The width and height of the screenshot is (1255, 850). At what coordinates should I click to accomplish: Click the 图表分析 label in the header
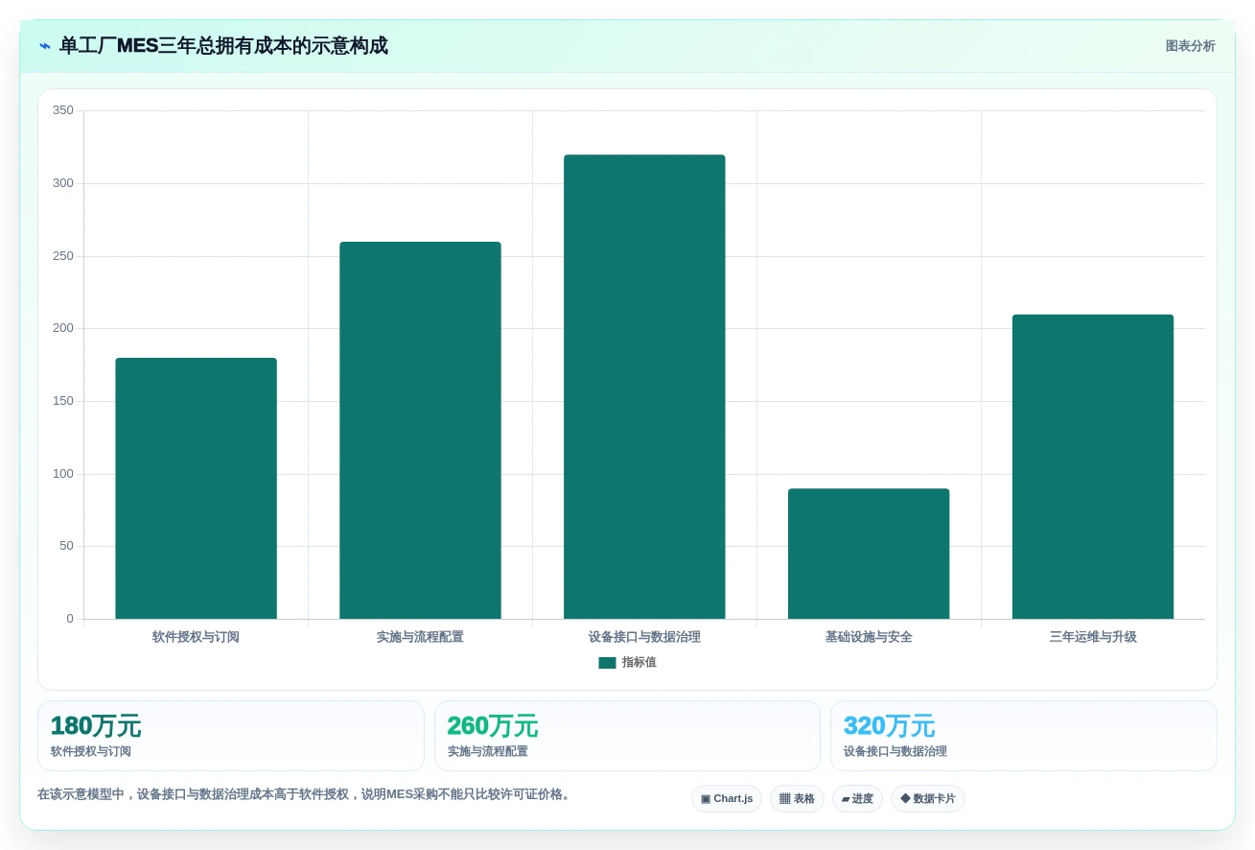point(1190,46)
